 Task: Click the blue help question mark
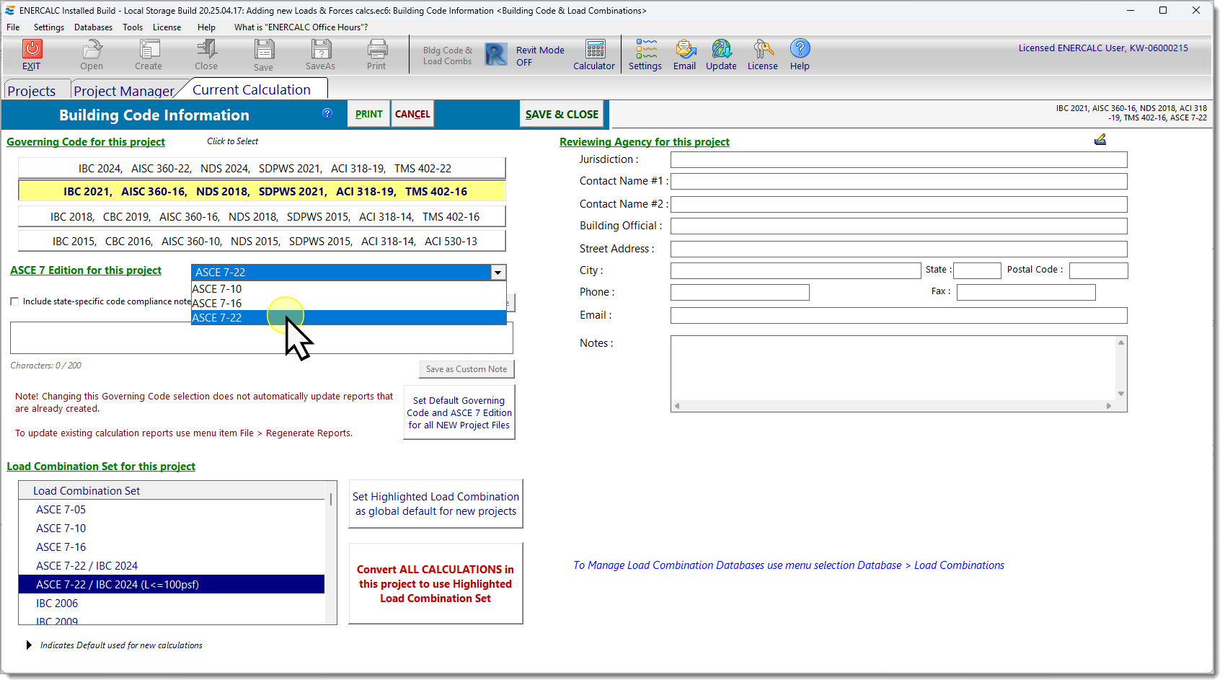pyautogui.click(x=327, y=113)
